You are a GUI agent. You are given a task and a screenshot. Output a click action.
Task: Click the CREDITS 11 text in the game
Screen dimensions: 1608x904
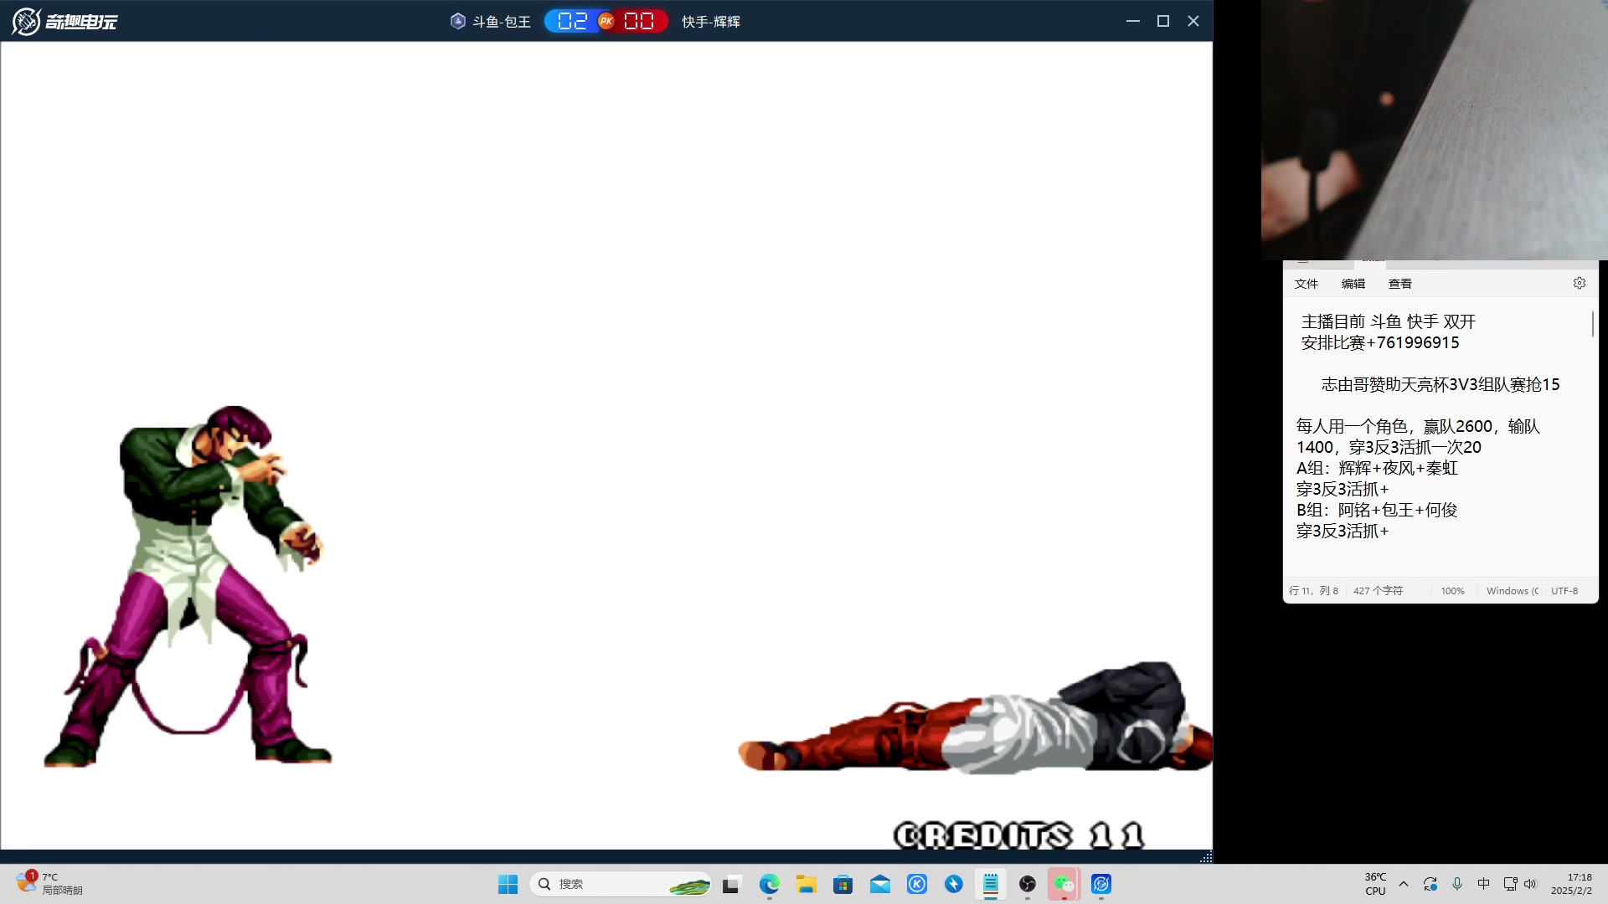(1019, 835)
